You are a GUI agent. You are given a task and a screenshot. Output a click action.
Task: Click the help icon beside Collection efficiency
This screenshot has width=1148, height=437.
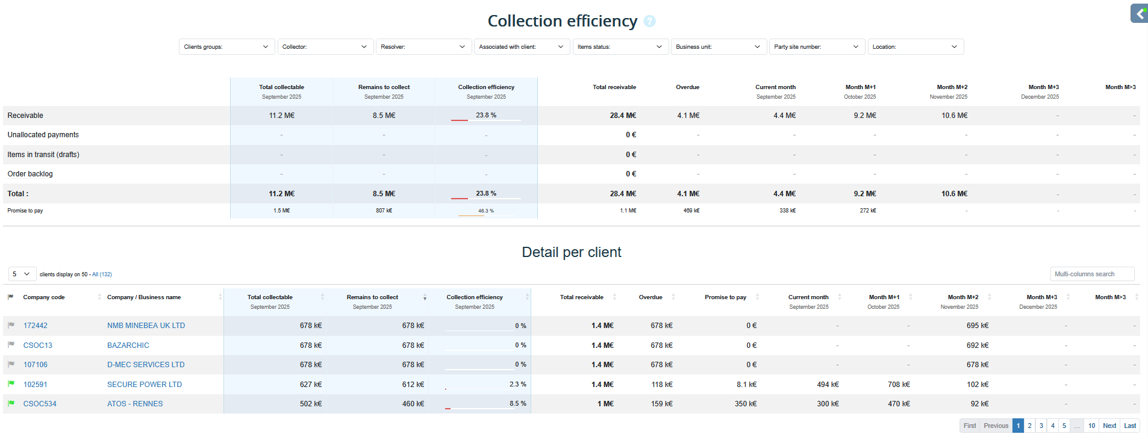coord(649,22)
